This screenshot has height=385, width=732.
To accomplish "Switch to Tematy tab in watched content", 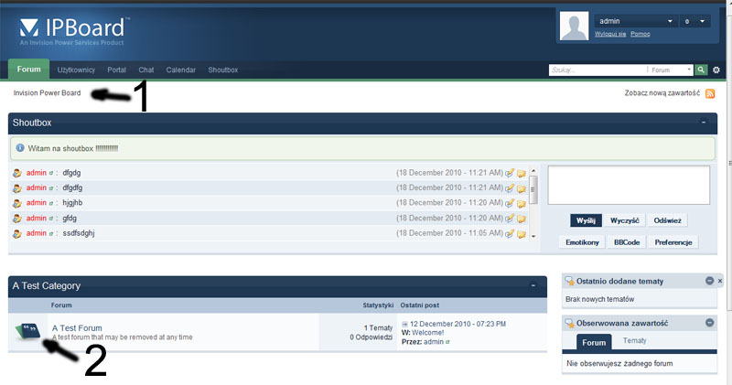I will (x=634, y=341).
